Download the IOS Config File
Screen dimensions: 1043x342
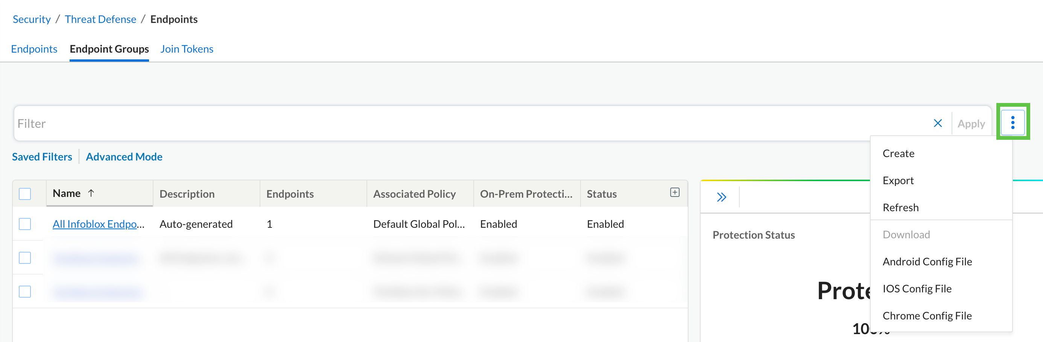coord(917,289)
